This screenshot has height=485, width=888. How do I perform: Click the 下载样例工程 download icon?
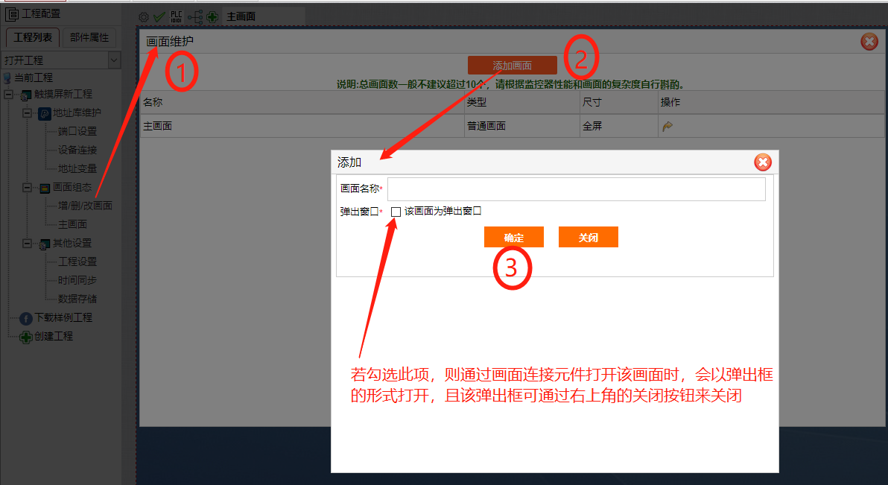click(26, 318)
